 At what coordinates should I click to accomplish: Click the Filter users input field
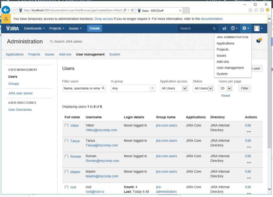pos(84,88)
